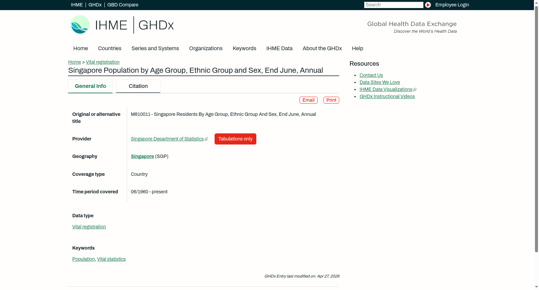Click the IHME leaf logo icon

point(80,25)
